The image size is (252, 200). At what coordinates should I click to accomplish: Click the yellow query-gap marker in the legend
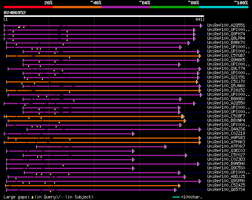tap(32, 197)
